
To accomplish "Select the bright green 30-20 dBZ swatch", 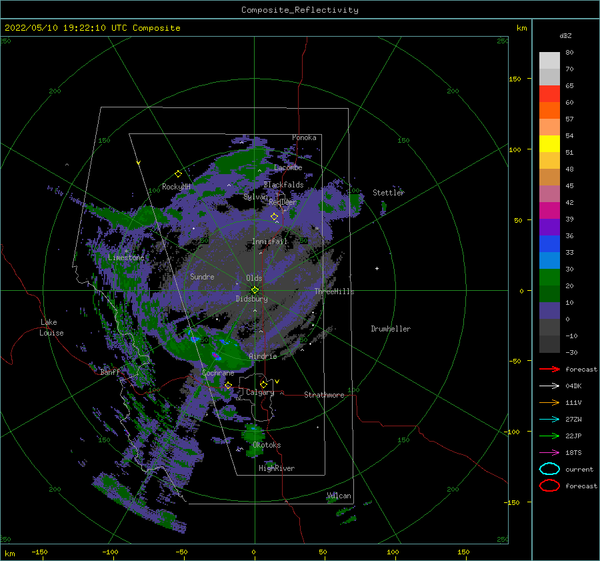I will tap(549, 277).
